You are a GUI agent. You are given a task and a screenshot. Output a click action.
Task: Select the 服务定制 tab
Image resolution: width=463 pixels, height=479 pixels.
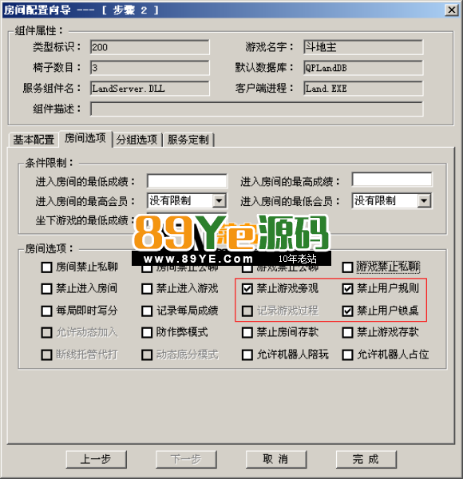[188, 140]
